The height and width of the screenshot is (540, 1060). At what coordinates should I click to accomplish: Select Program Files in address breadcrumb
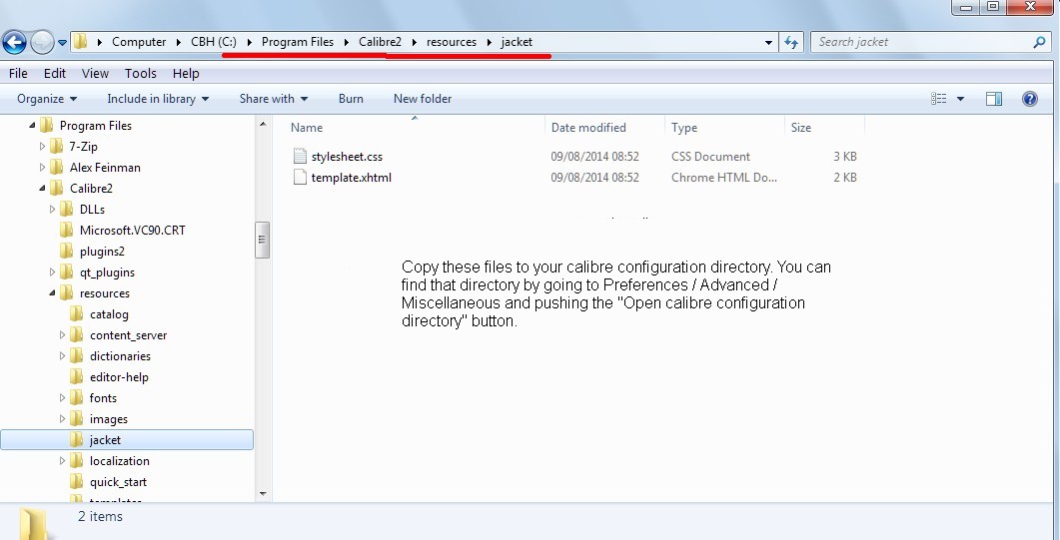click(x=298, y=42)
